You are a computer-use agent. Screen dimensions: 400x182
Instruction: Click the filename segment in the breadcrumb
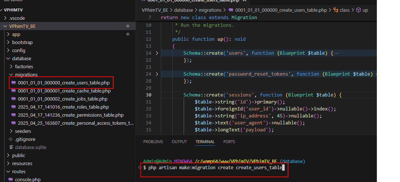(x=281, y=10)
